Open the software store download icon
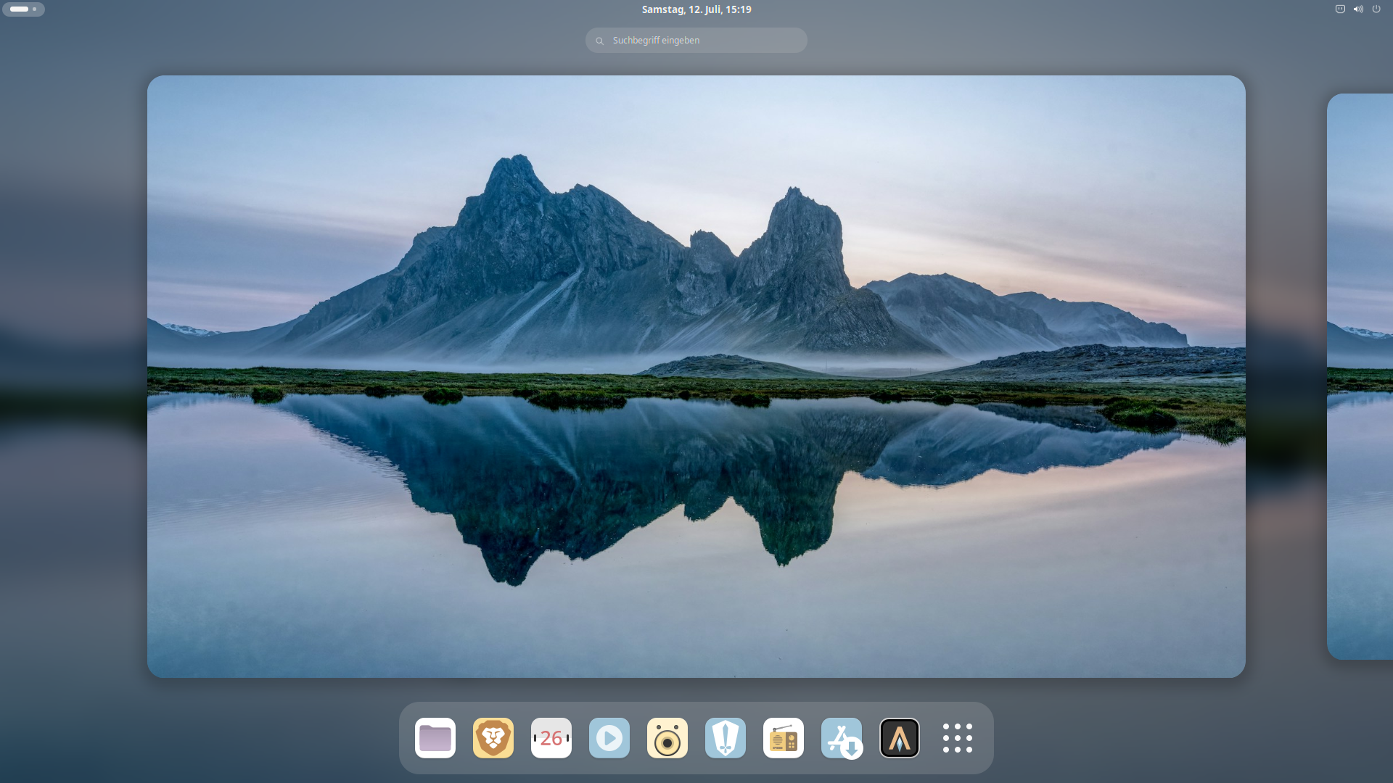 coord(842,738)
